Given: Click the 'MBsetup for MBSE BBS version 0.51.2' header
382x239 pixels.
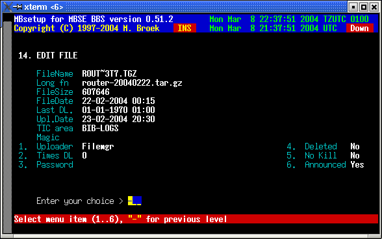Looking at the screenshot, I should tap(94, 19).
